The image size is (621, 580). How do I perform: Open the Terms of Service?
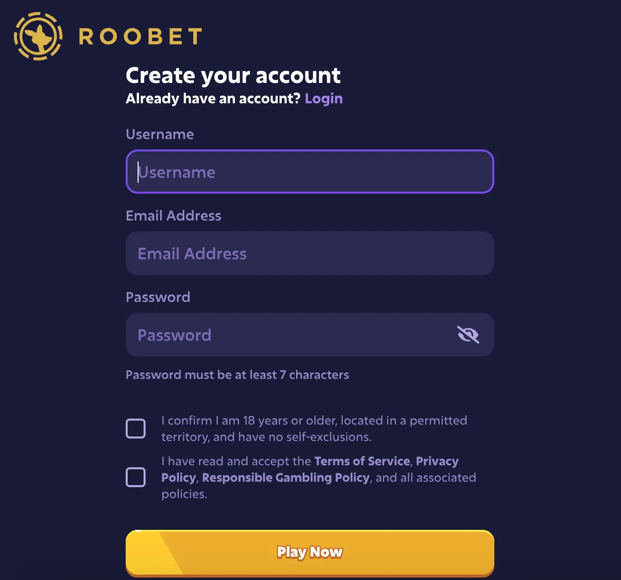[362, 461]
